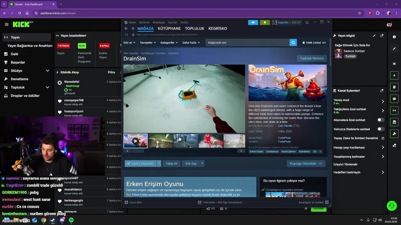Click the Takip Et button
The image size is (401, 225).
coord(171,163)
